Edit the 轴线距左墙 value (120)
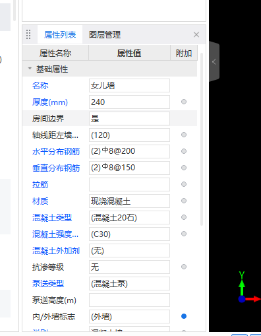Screen dimensions: 261x336 129,135
